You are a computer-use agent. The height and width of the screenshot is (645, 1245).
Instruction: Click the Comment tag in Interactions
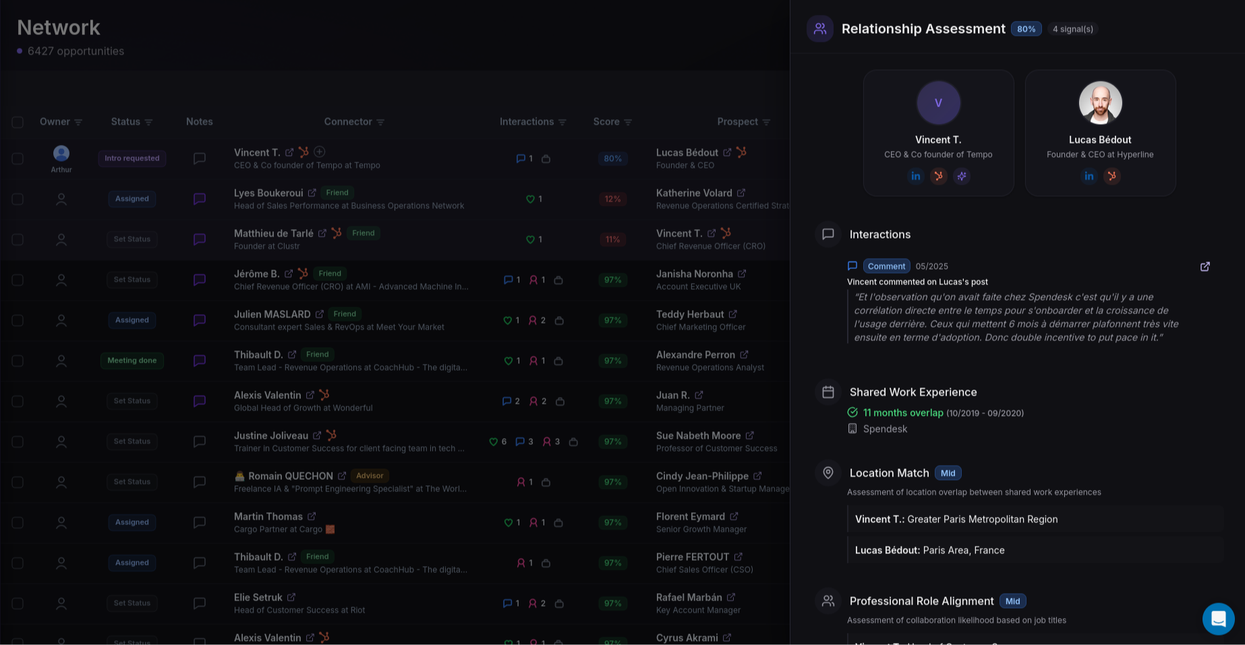tap(886, 266)
